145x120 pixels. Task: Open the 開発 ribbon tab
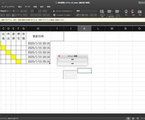click(49, 7)
